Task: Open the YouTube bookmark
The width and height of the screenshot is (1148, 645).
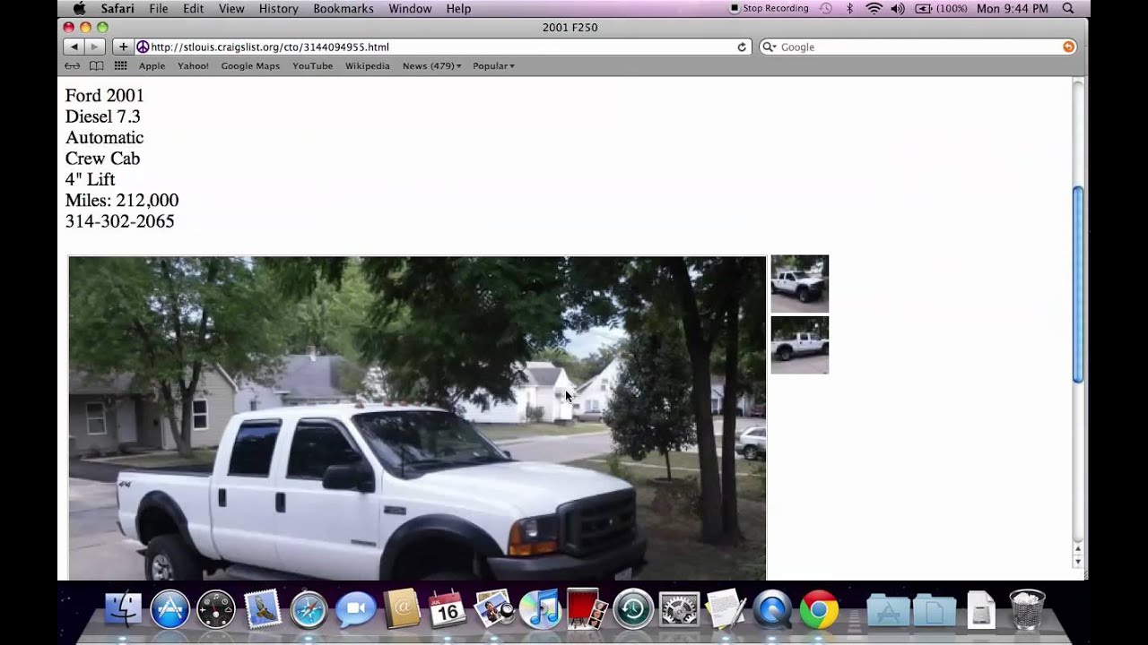Action: [312, 65]
